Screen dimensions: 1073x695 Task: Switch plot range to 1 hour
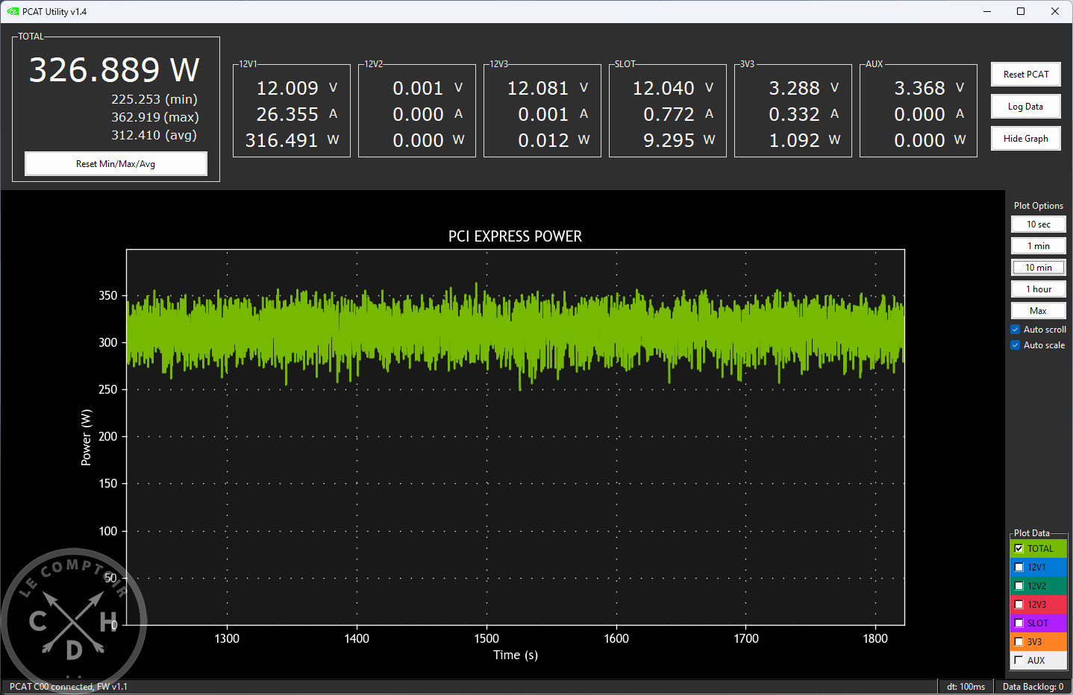pos(1038,289)
